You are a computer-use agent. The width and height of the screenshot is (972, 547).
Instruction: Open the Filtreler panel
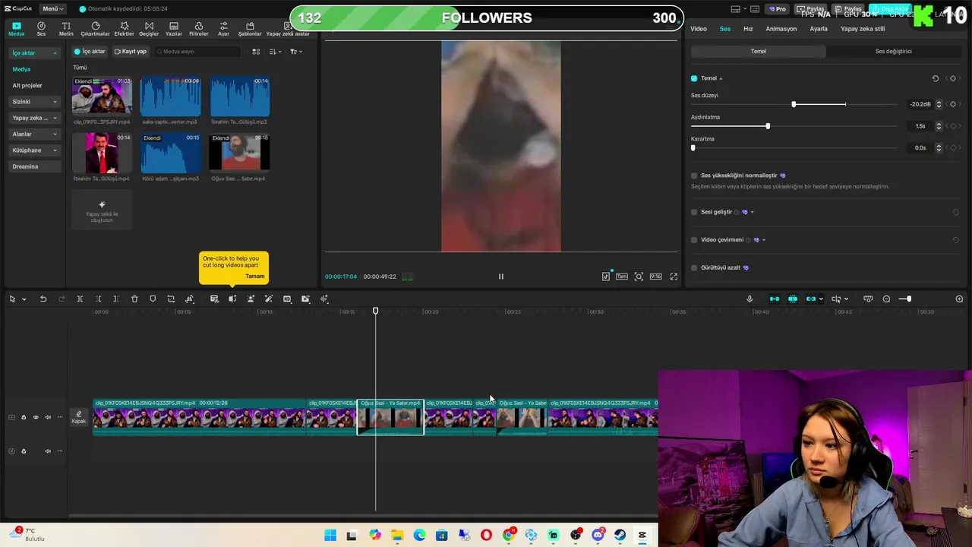point(198,29)
